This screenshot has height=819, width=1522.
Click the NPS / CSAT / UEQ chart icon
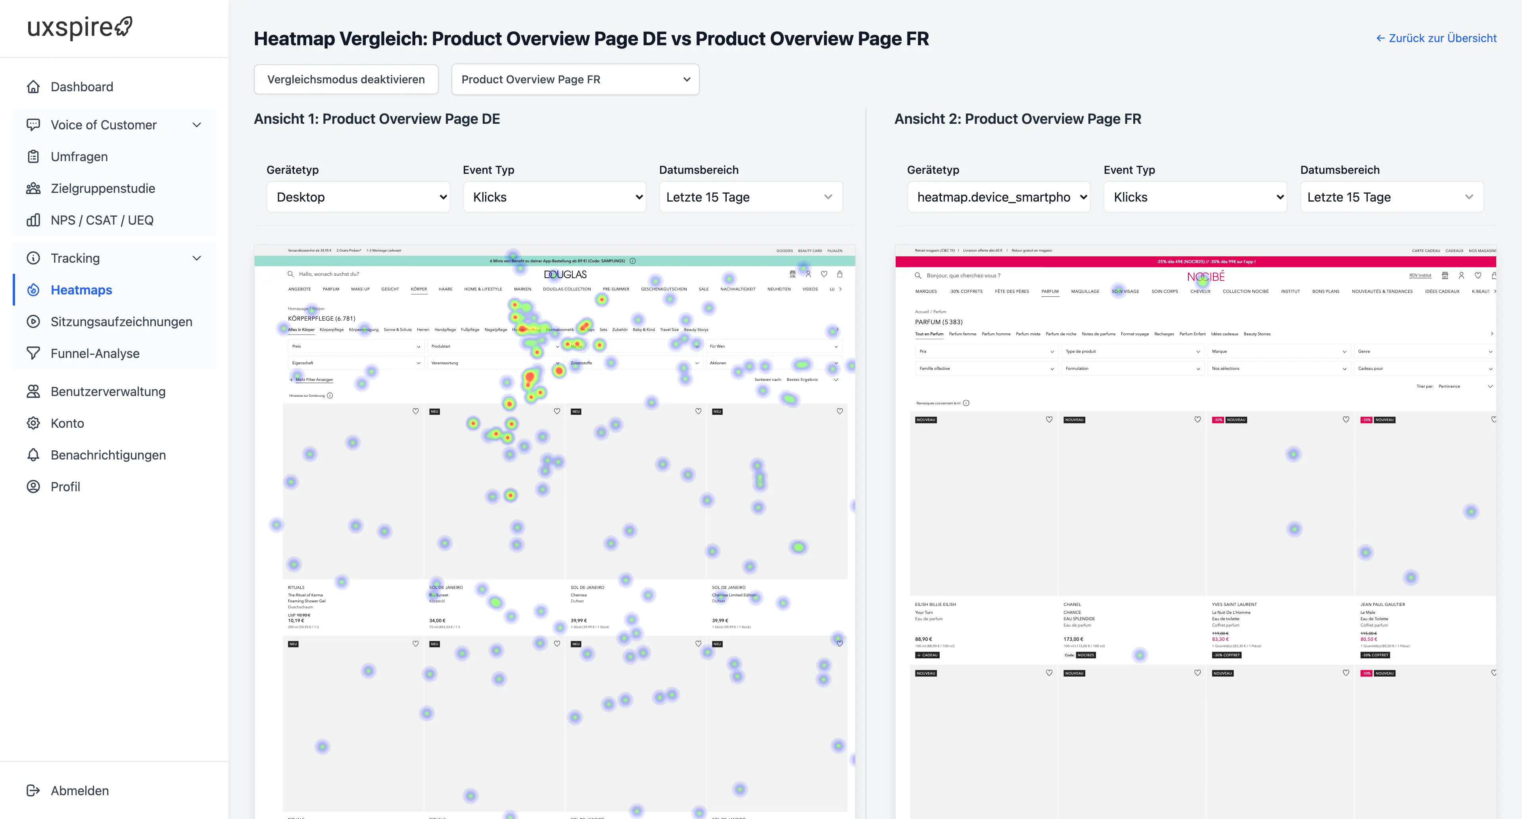[33, 220]
